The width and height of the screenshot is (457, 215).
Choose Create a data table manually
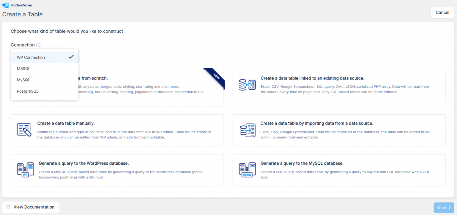click(117, 130)
